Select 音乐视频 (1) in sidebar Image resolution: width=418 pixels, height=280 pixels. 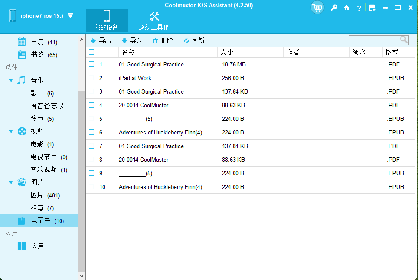[x=49, y=169]
